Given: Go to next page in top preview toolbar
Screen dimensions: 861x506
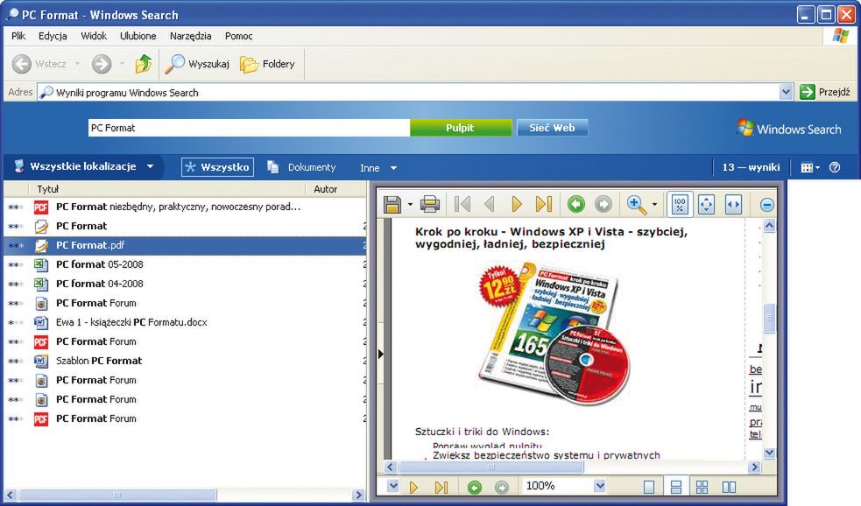Looking at the screenshot, I should pos(516,205).
